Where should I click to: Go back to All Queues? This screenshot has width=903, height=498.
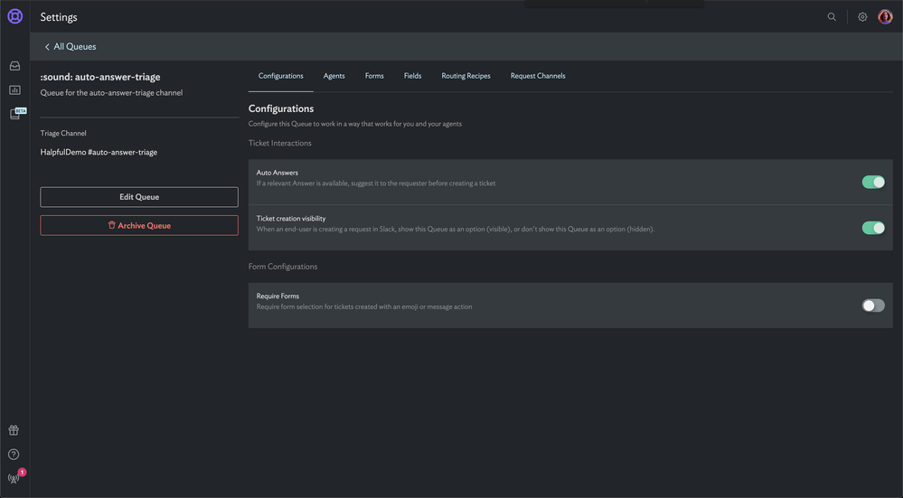tap(71, 47)
